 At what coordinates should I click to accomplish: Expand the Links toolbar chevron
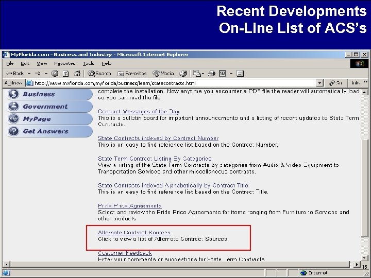(x=366, y=82)
